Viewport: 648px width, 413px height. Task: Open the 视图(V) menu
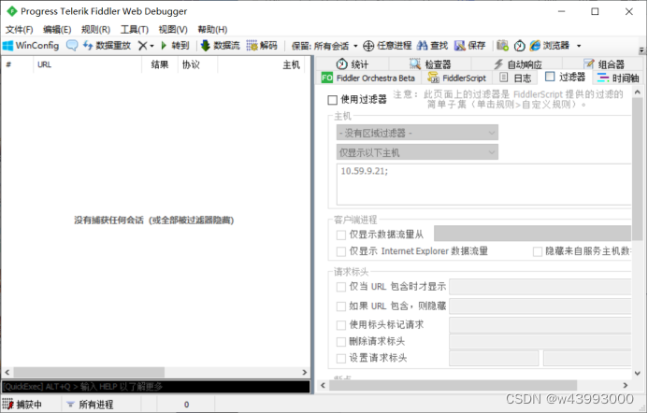click(173, 29)
